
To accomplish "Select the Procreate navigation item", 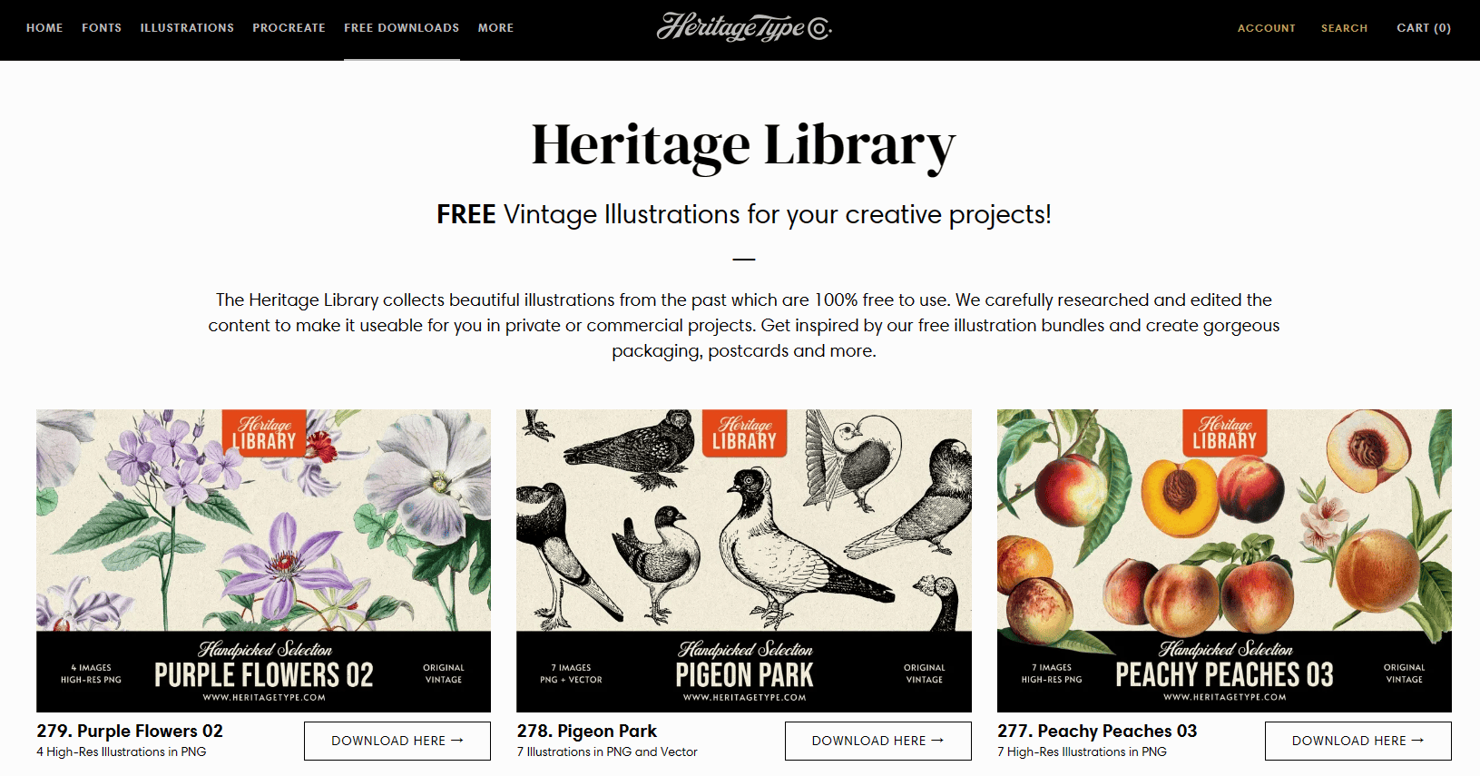I will 289,28.
